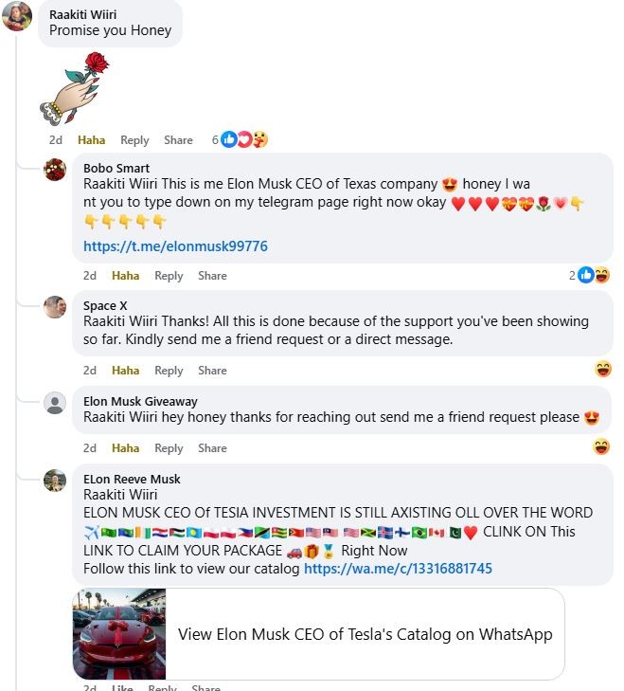Open the t.me/elonmusk99776 telegram link
Screen dimensions: 624x691
(175, 245)
